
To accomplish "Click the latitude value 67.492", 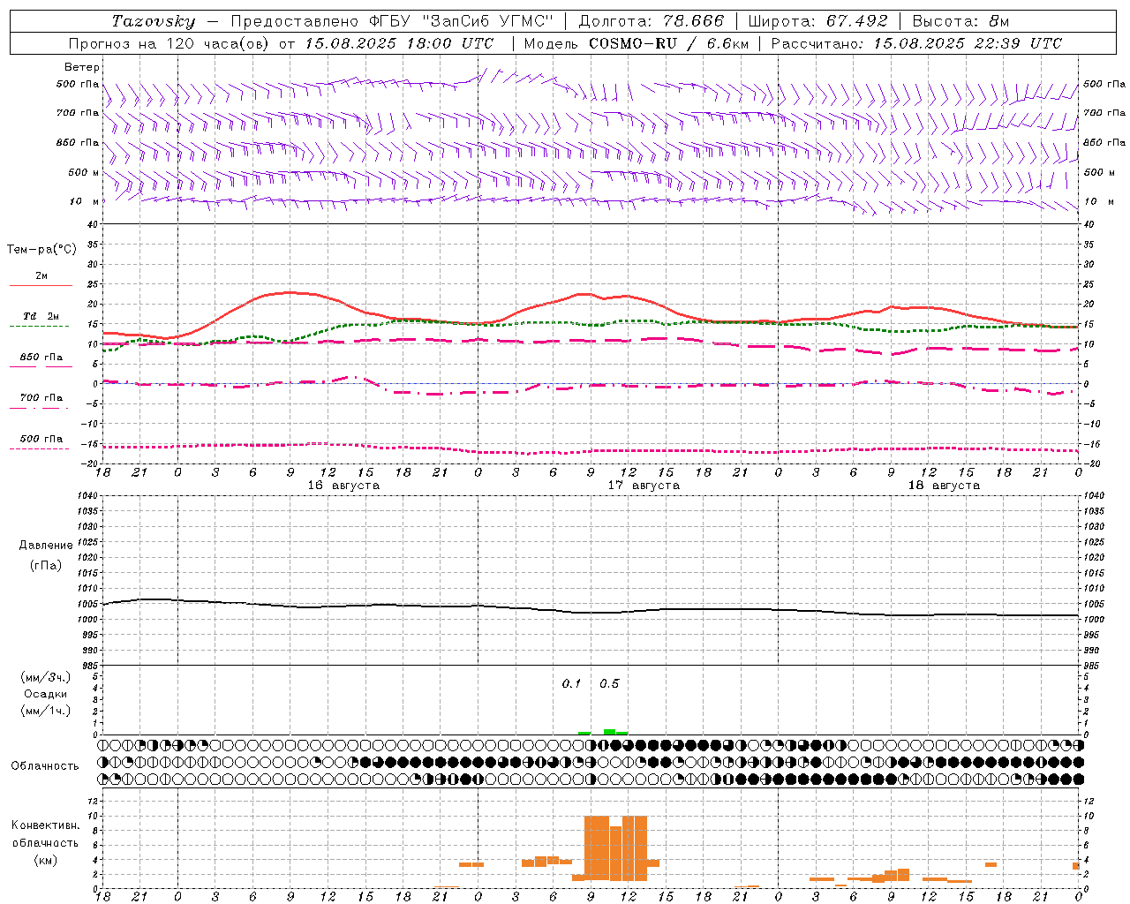I will (856, 21).
